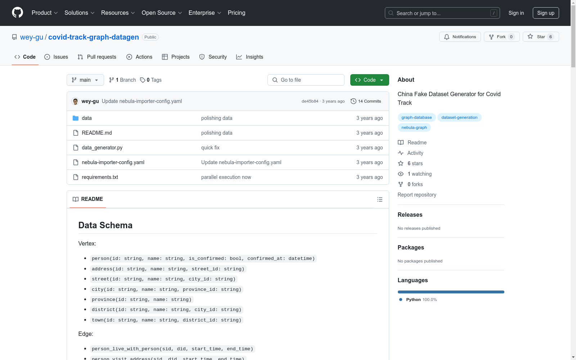Viewport: 576px width, 360px height.
Task: Switch to the Insights tab
Action: (x=249, y=57)
